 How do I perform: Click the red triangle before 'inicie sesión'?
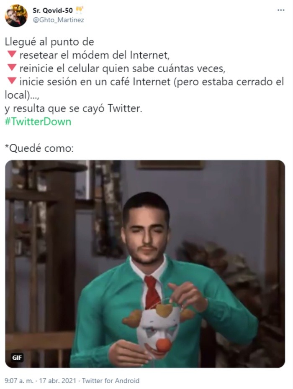[x=12, y=81]
